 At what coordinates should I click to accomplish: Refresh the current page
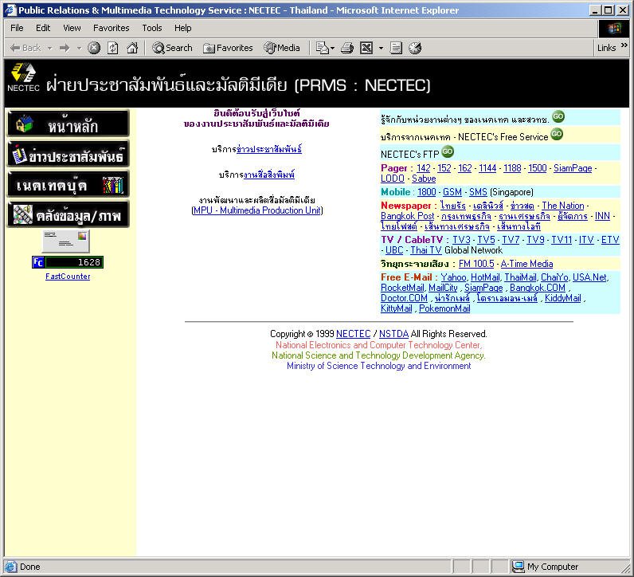[113, 48]
